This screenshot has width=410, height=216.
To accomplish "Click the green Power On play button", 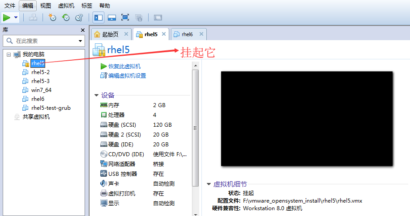I will [x=7, y=17].
